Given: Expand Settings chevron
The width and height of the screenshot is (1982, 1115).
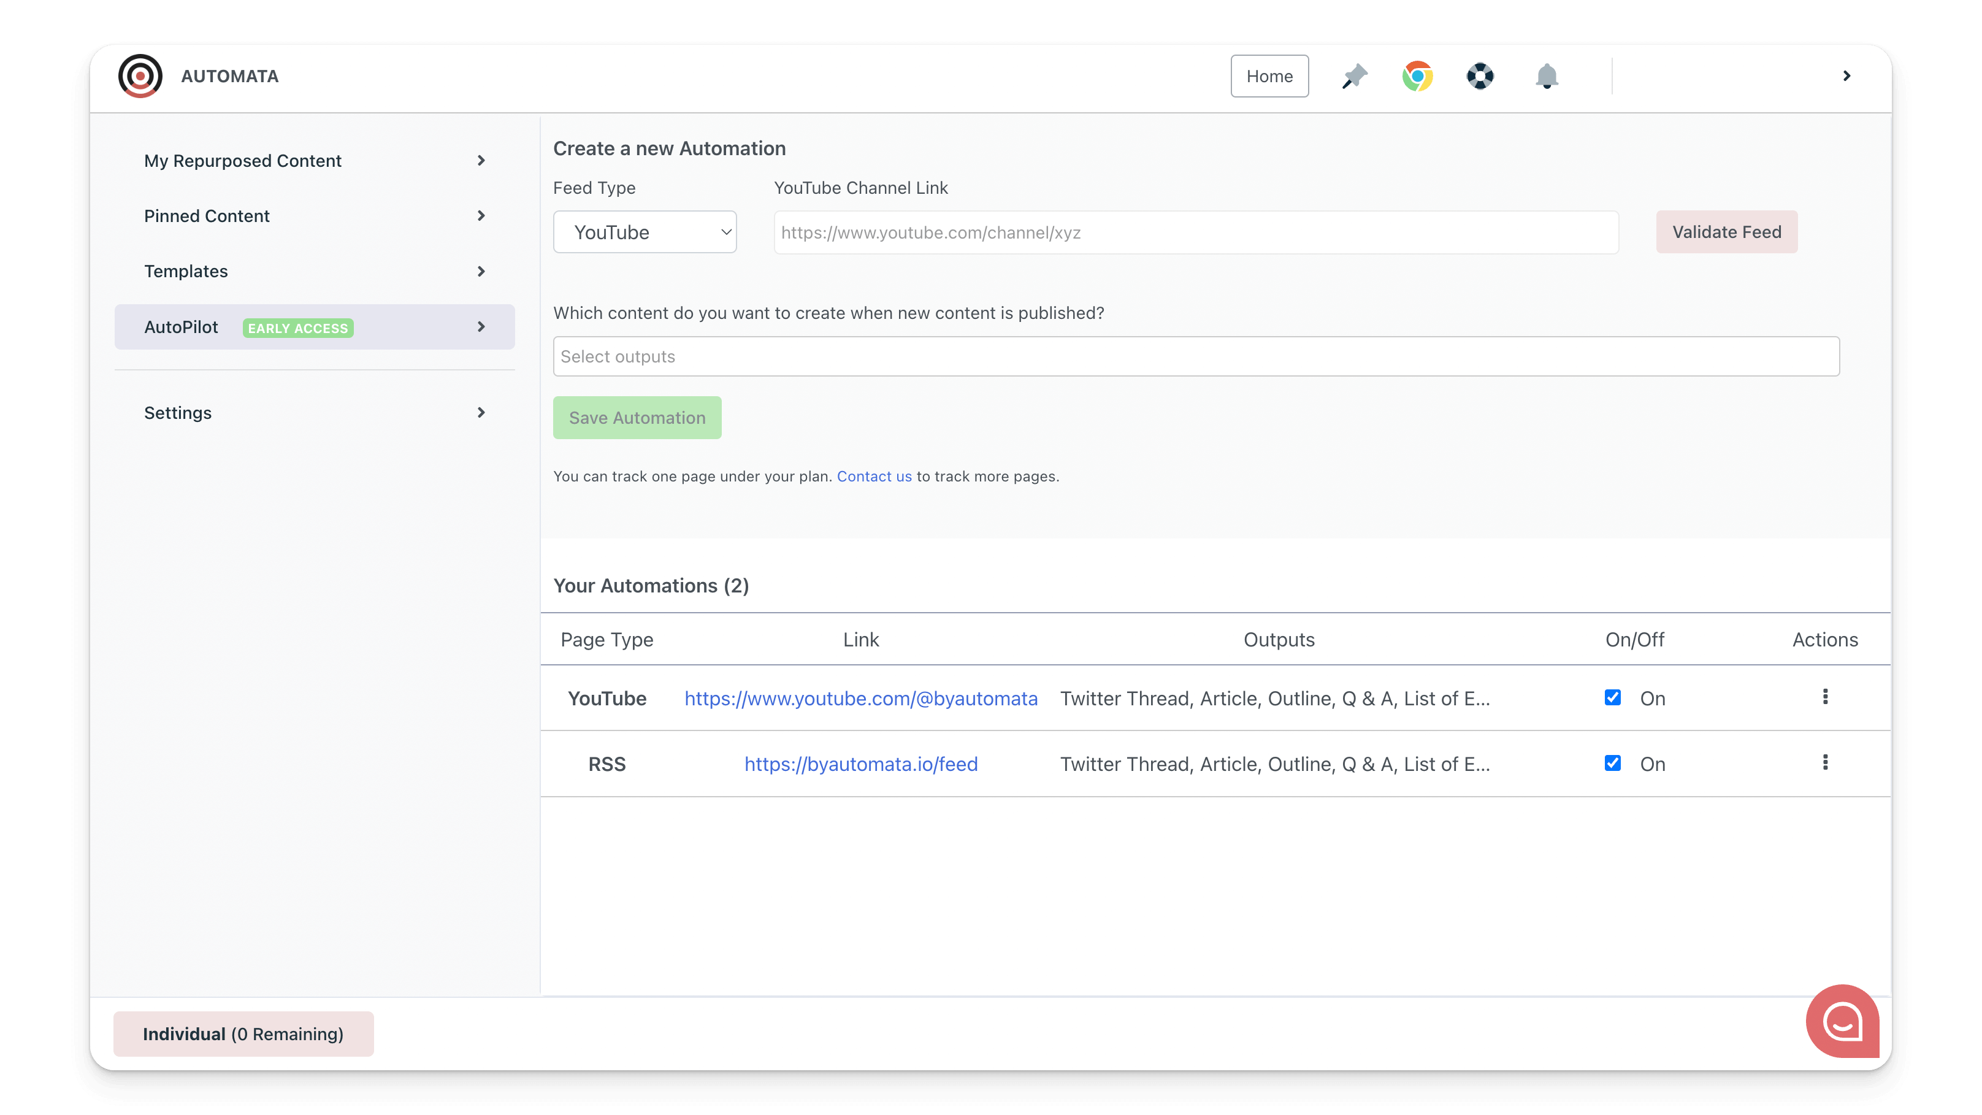Looking at the screenshot, I should (x=481, y=412).
